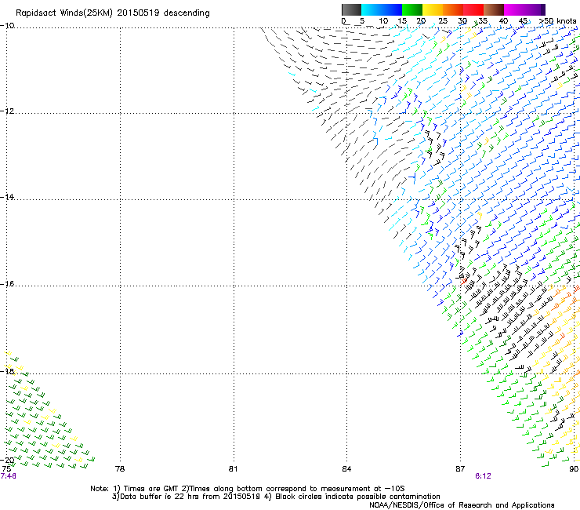Click the '75' longitude axis label
Screen dimensions: 580x510
[6, 469]
